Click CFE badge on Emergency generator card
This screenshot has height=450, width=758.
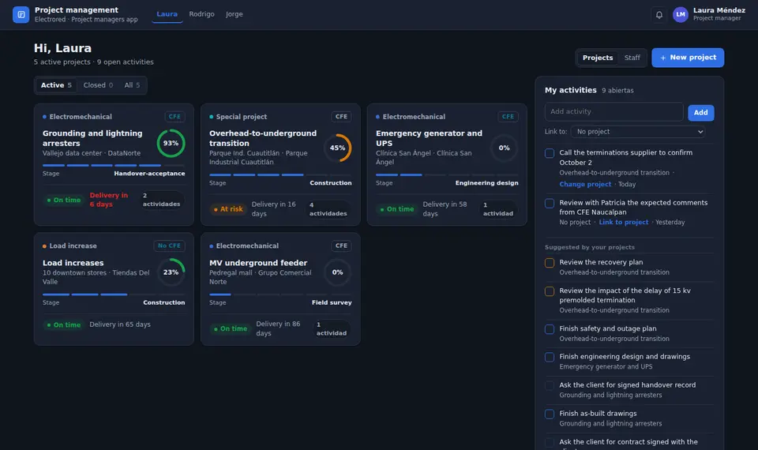508,117
